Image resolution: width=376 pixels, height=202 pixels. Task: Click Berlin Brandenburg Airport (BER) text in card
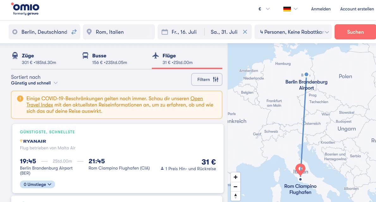point(46,170)
